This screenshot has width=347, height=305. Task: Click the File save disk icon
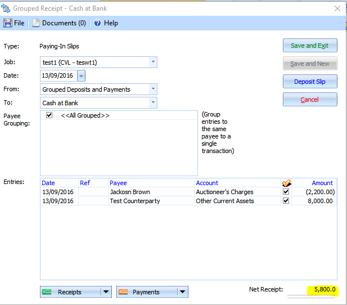click(8, 23)
